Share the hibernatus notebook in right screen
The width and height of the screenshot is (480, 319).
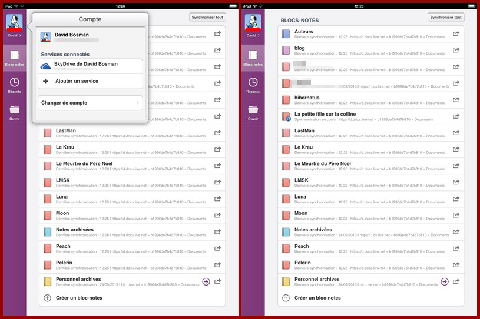pos(456,99)
